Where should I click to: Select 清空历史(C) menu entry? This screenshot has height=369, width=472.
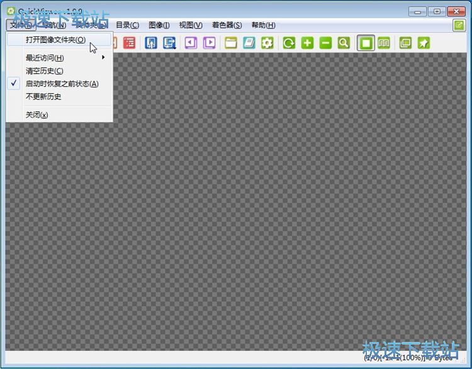click(59, 71)
